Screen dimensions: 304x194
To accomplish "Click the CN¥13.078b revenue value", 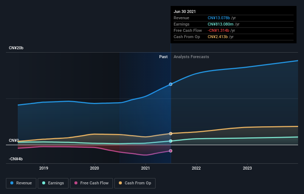I will tap(219, 18).
